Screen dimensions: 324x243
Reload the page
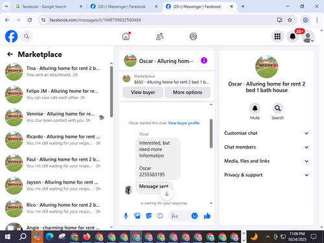click(x=30, y=20)
